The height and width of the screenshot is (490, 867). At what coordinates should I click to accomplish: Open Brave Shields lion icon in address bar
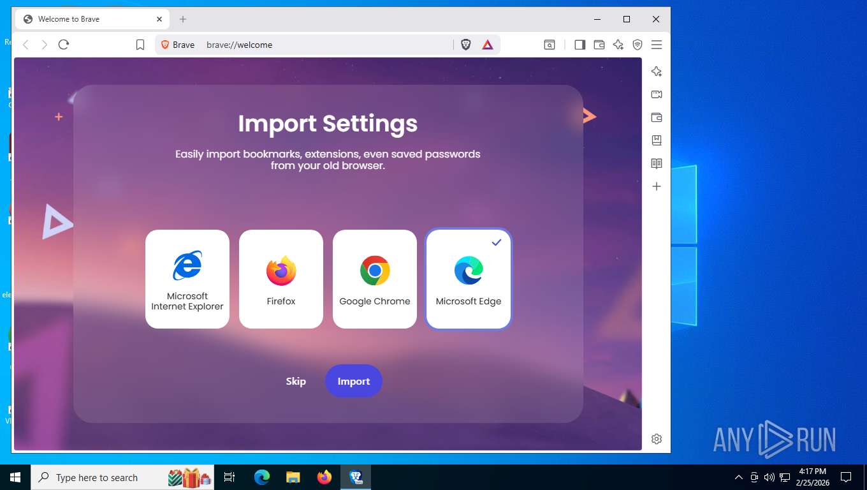pyautogui.click(x=466, y=45)
